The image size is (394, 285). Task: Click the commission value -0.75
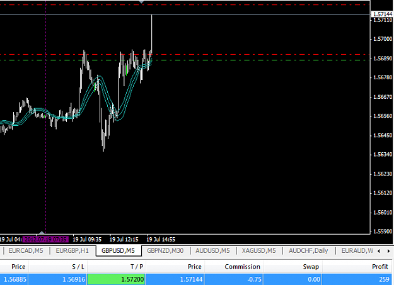click(234, 279)
